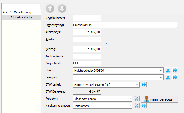Click the Projectcode field with HHH-3
Viewport: 184px width, 113px height.
pyautogui.click(x=87, y=63)
